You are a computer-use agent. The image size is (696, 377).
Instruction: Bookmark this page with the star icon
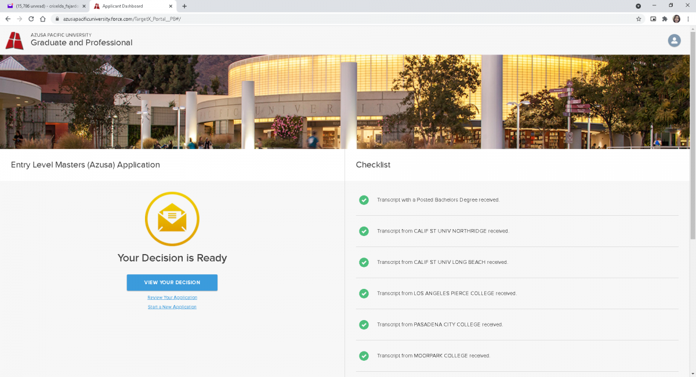639,19
